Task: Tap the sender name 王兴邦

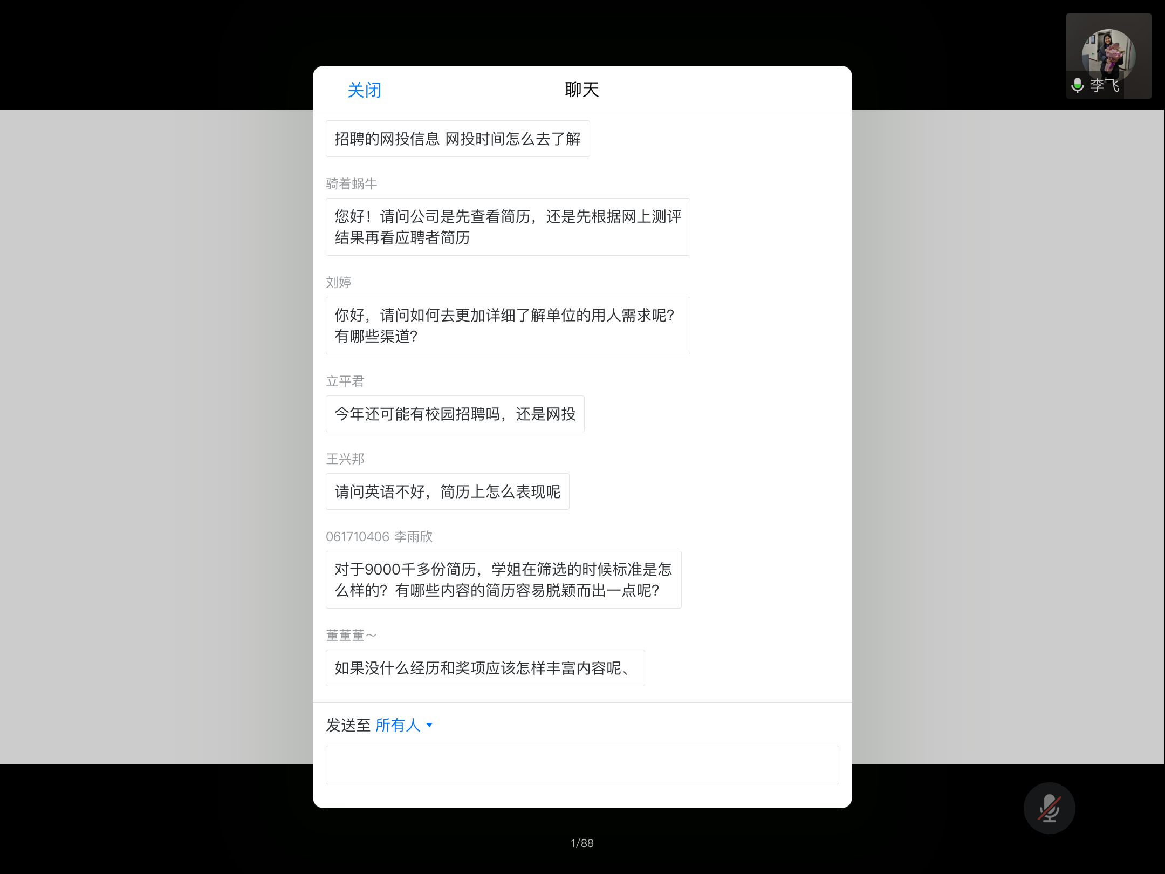Action: (x=345, y=459)
